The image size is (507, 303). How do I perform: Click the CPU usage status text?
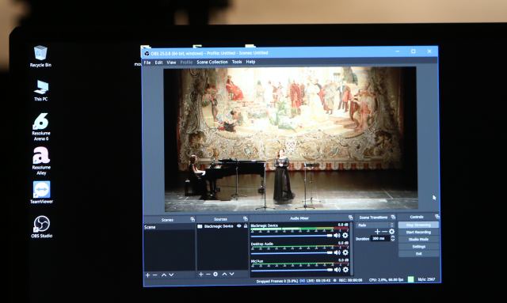coord(386,280)
